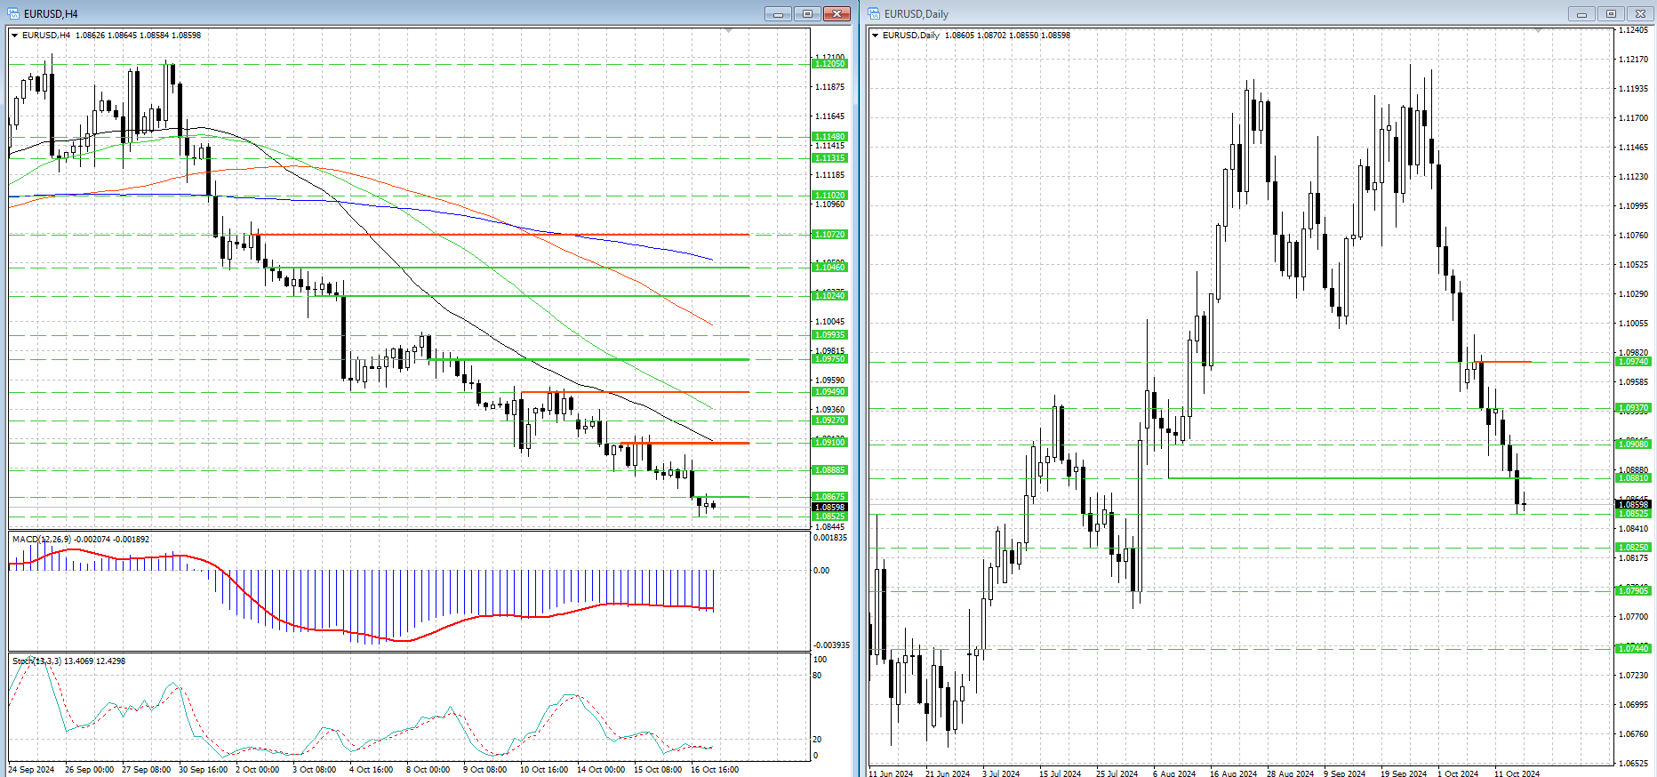1657x777 pixels.
Task: Maximize the EURUSD,H4 chart window
Action: pos(807,13)
